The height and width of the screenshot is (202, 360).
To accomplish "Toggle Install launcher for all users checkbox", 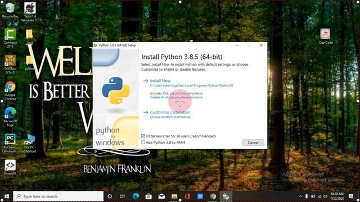I will pyautogui.click(x=143, y=136).
